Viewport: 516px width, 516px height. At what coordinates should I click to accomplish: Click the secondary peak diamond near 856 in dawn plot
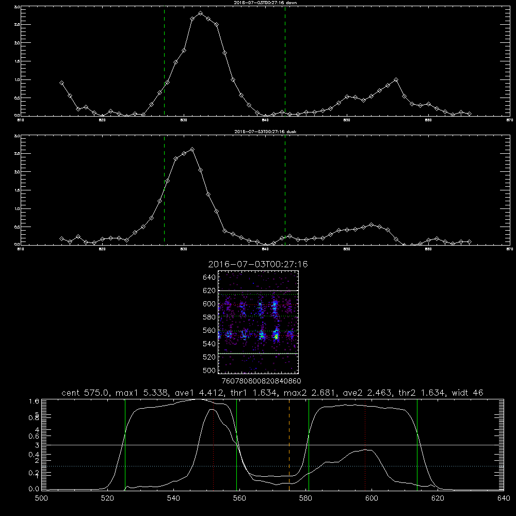tap(396, 79)
